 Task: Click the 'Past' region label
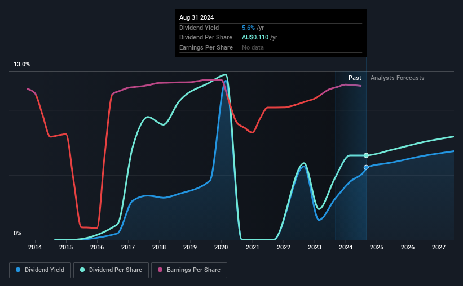tap(355, 78)
